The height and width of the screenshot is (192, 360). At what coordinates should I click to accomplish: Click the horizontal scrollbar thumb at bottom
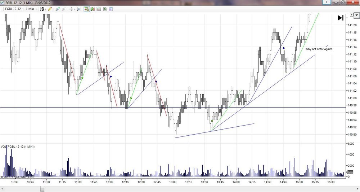click(x=42, y=189)
